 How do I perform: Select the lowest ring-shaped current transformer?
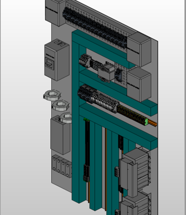(x=66, y=118)
